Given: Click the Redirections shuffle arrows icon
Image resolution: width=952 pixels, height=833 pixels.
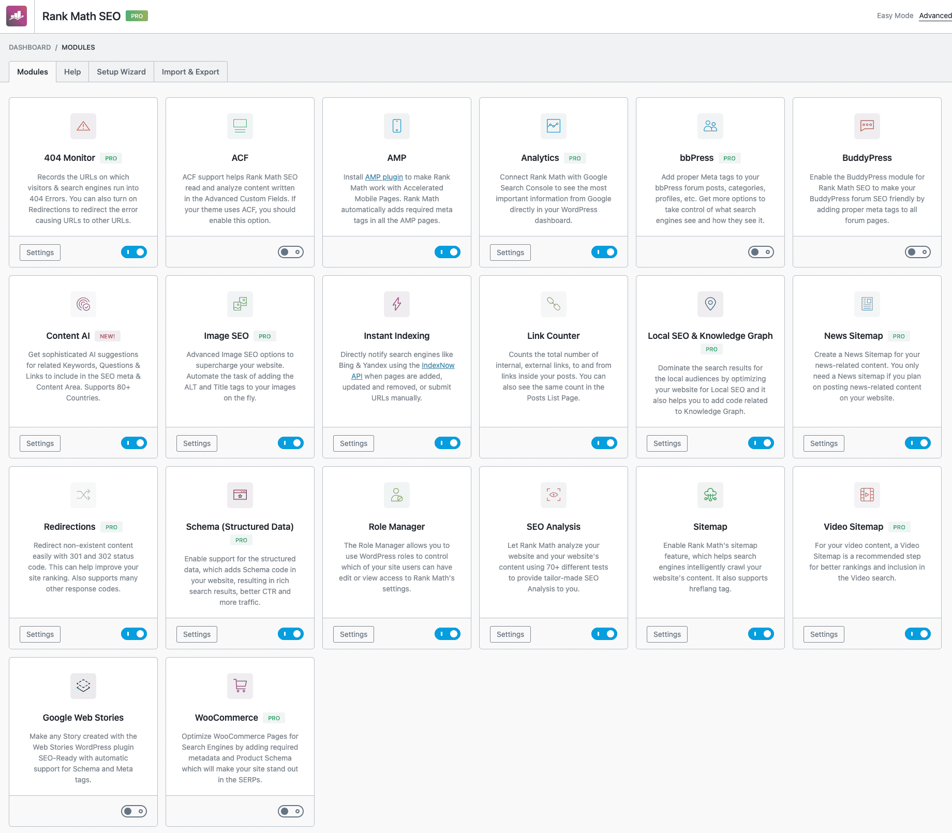Looking at the screenshot, I should [83, 495].
